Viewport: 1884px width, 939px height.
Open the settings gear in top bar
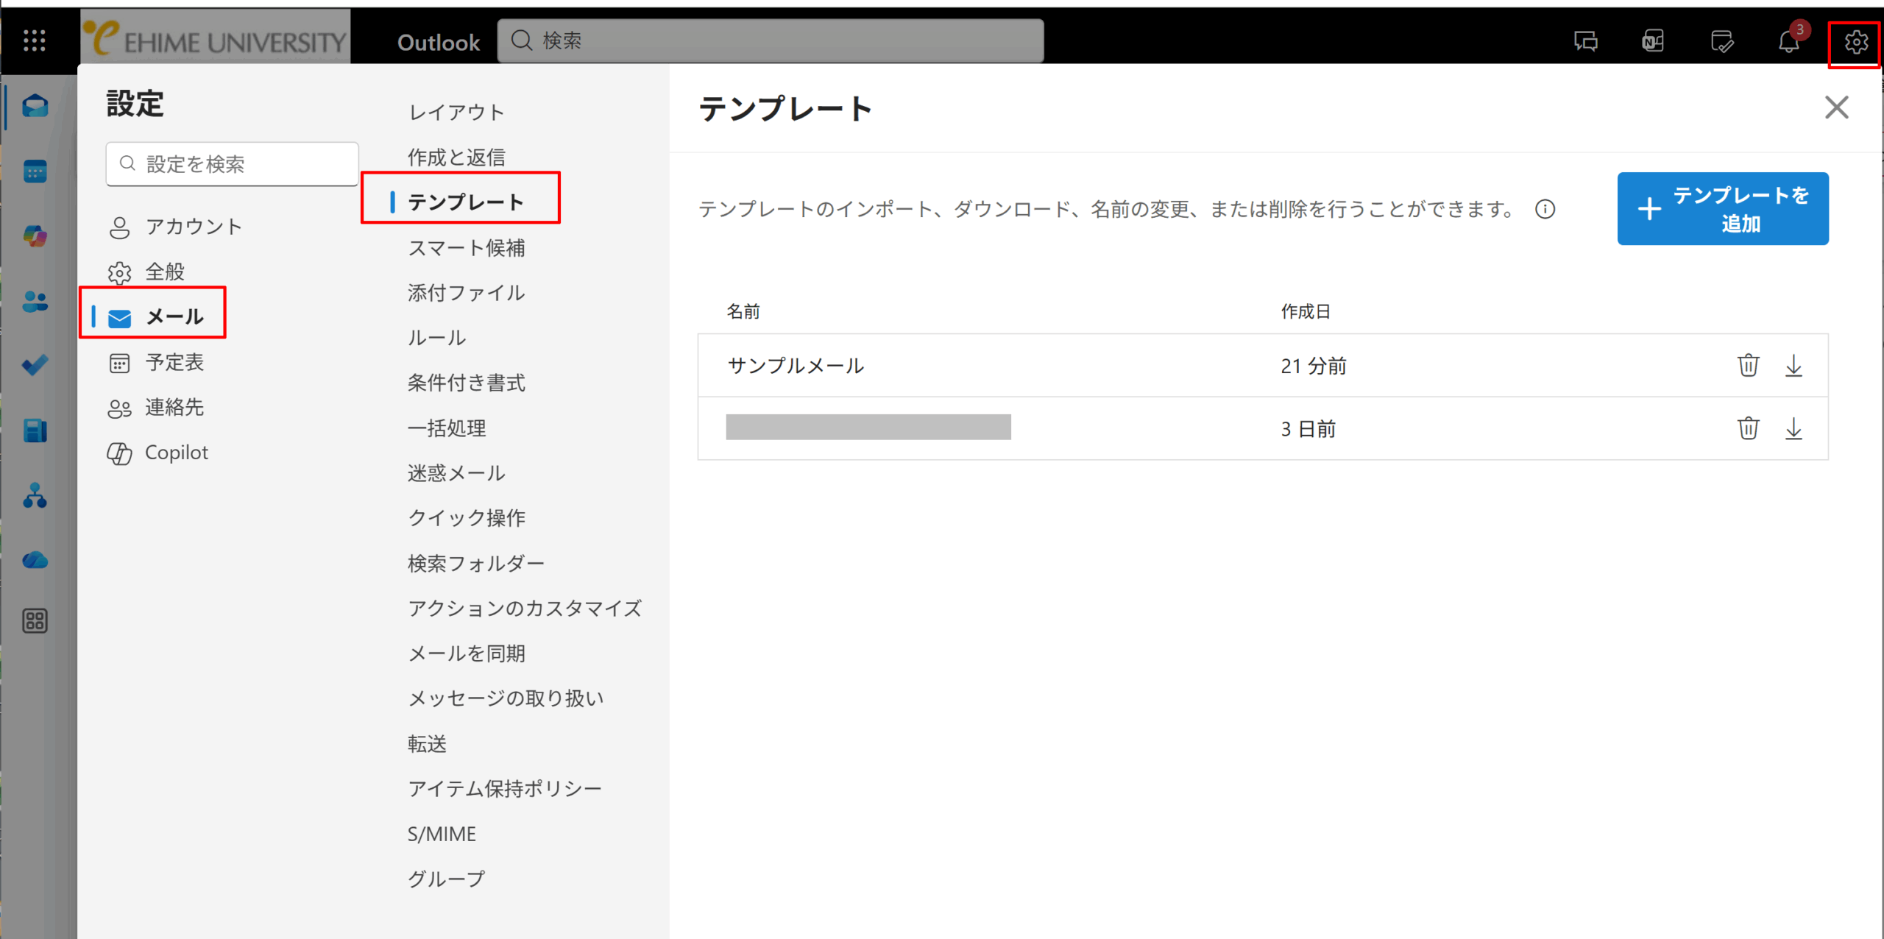1855,42
